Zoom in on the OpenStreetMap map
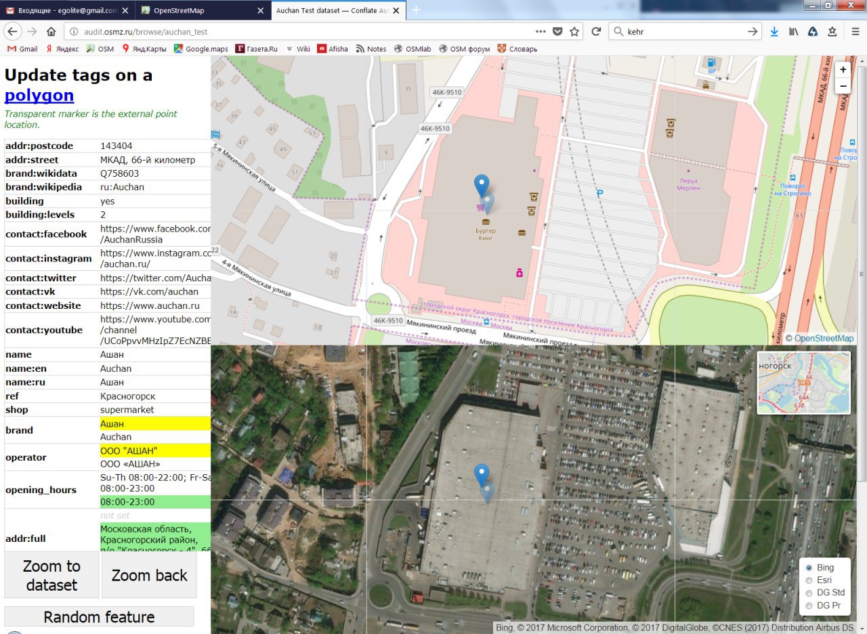 click(x=843, y=70)
